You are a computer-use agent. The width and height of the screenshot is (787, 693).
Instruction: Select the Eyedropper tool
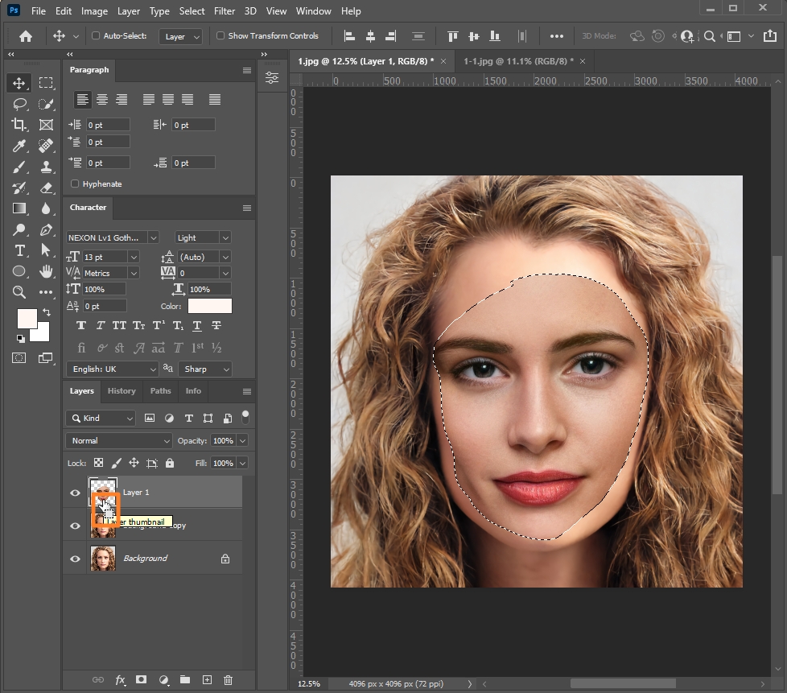pyautogui.click(x=19, y=146)
